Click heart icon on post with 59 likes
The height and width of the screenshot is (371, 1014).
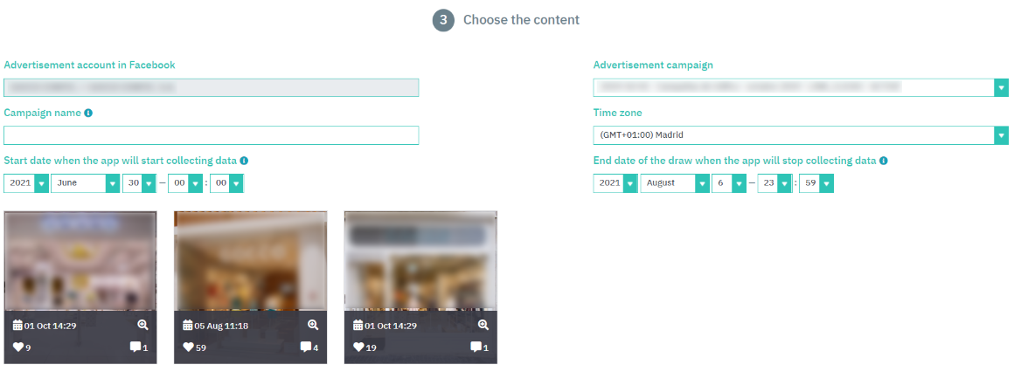pos(189,347)
